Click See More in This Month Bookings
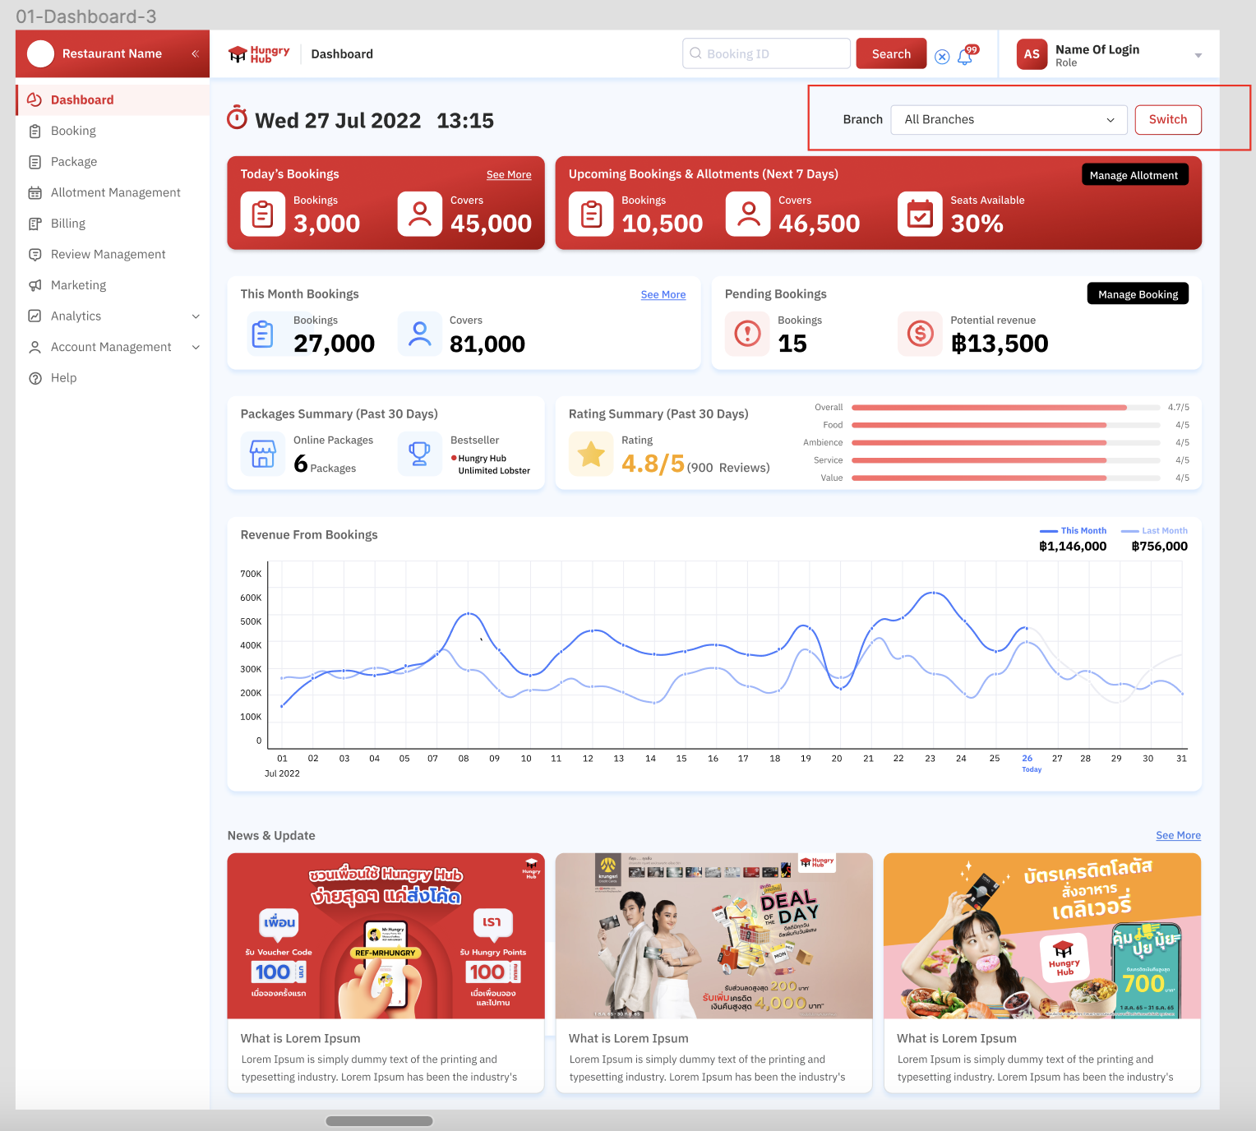1256x1131 pixels. point(663,295)
